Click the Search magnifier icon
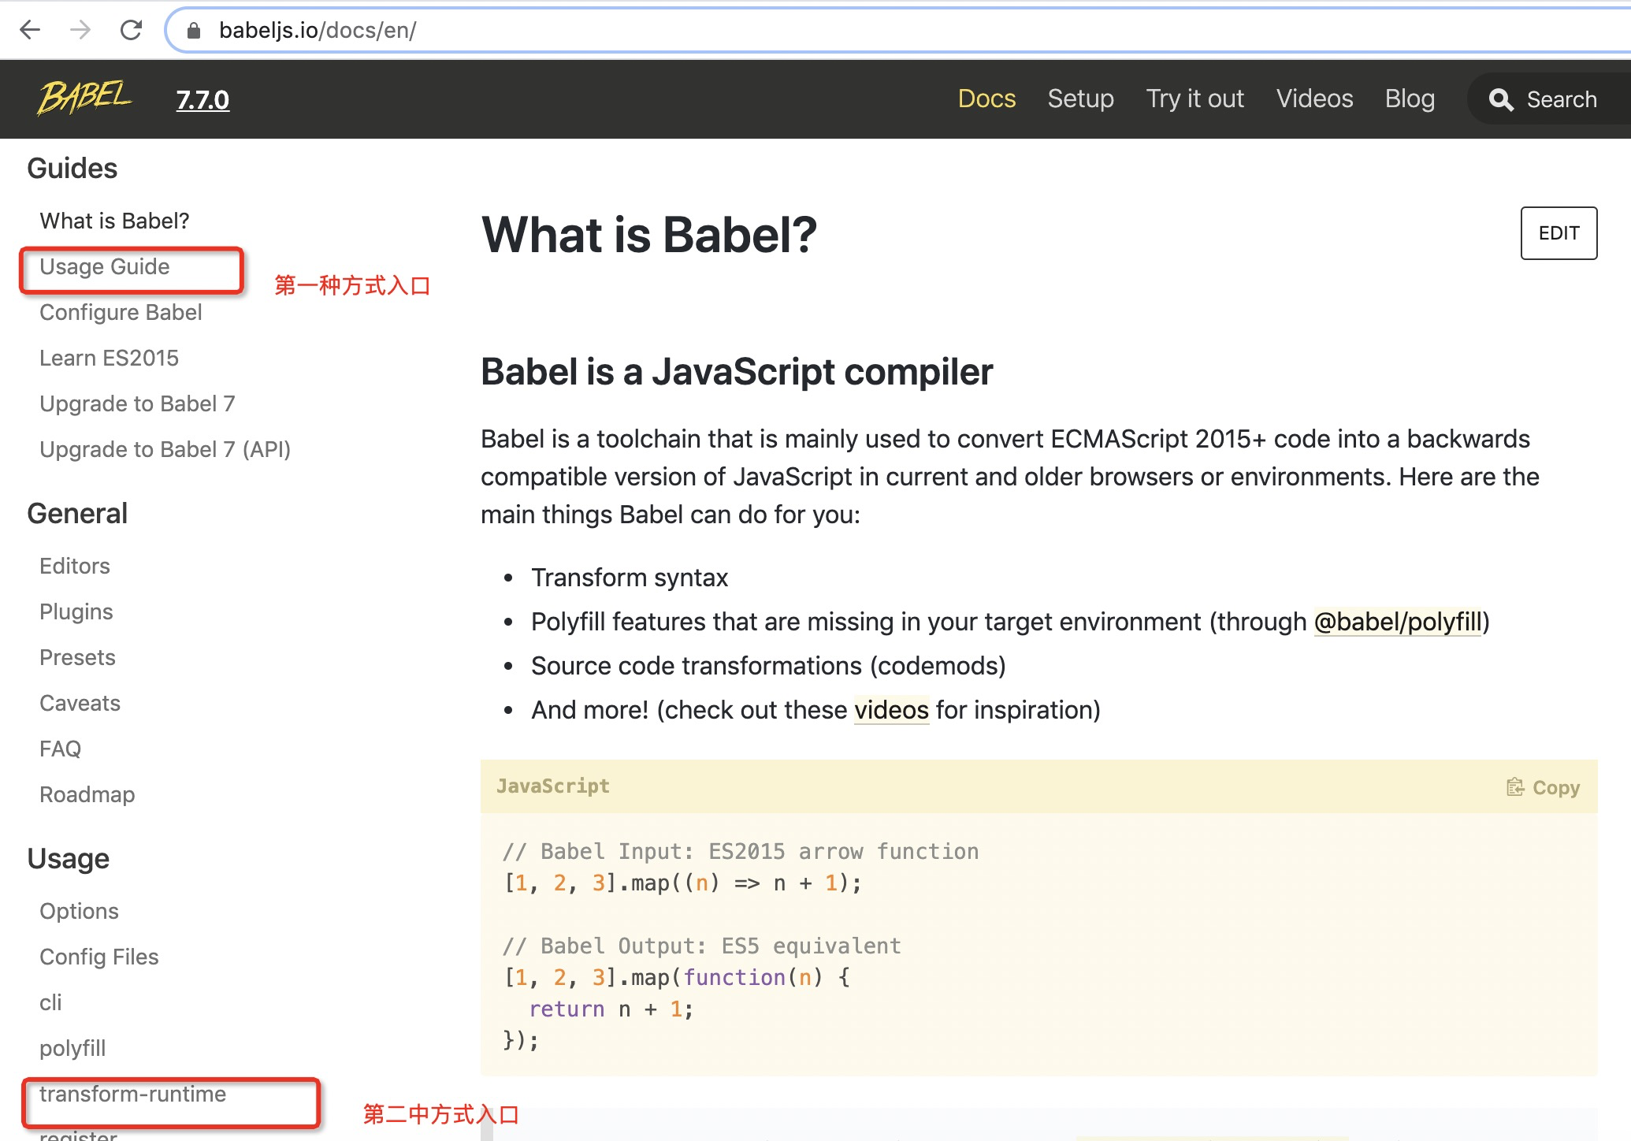This screenshot has width=1631, height=1141. (x=1500, y=100)
